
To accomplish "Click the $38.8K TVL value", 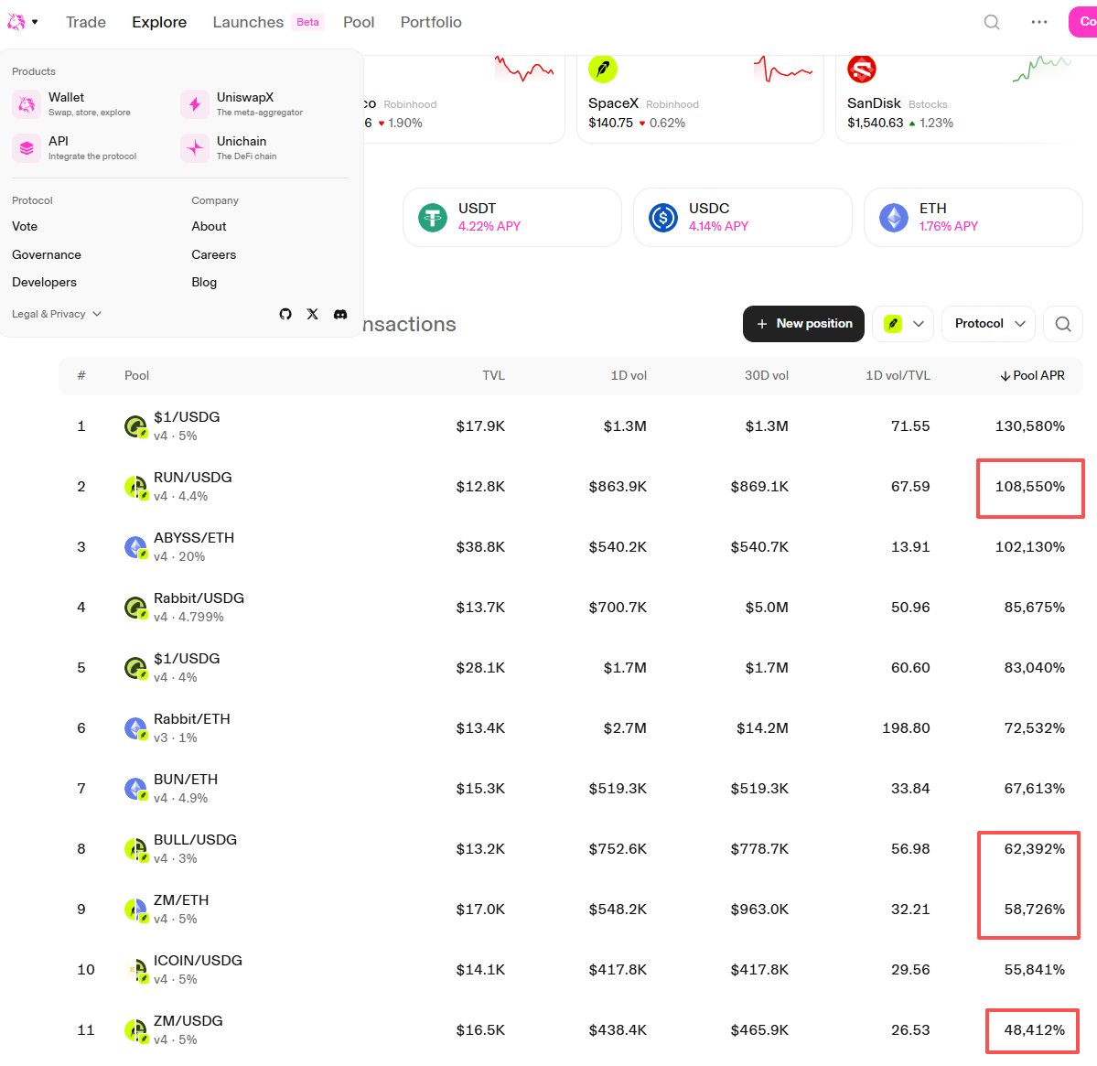I will (x=480, y=547).
